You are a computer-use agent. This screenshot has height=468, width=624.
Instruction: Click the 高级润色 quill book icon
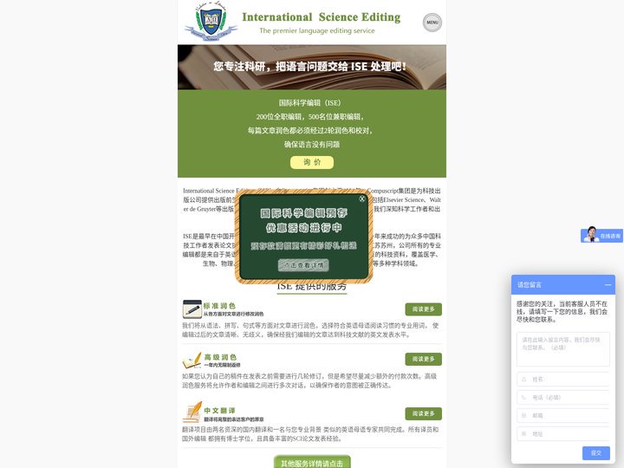[192, 361]
